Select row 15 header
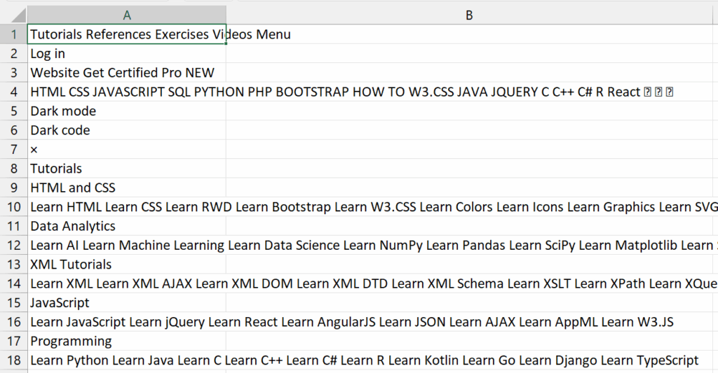The width and height of the screenshot is (718, 373). (14, 303)
